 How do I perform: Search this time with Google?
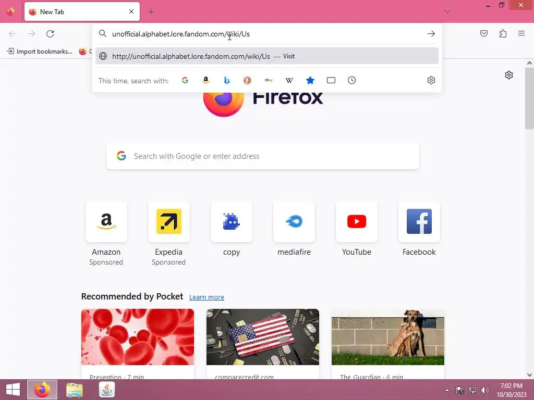(185, 80)
